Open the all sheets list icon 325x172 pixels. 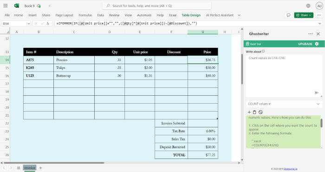pyautogui.click(x=19, y=168)
